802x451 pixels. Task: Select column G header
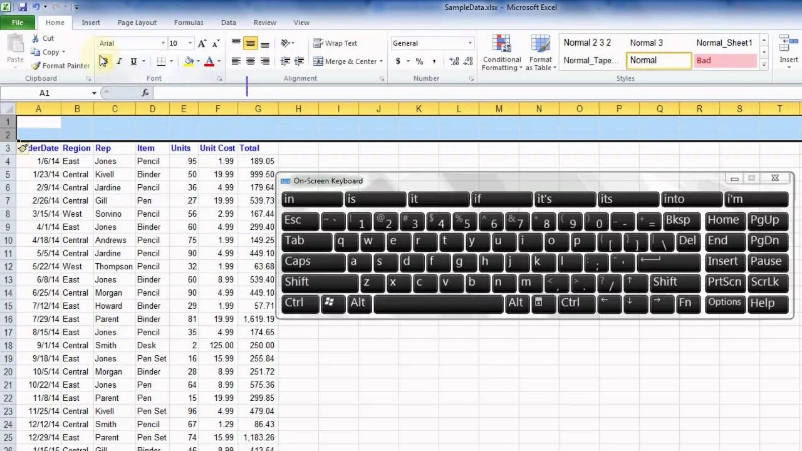pos(258,109)
